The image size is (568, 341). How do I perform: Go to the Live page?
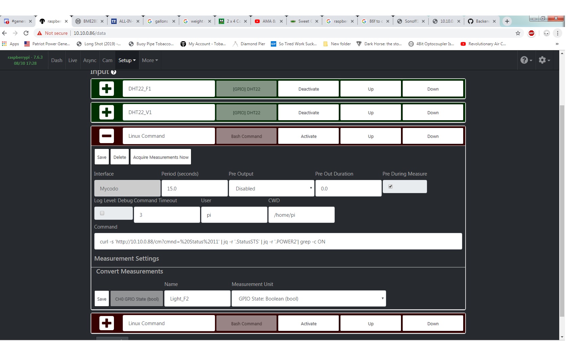(x=73, y=60)
